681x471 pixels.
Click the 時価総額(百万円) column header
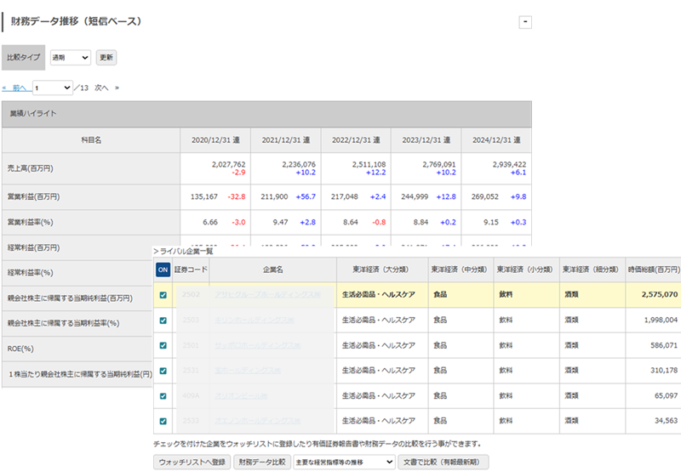coord(654,270)
